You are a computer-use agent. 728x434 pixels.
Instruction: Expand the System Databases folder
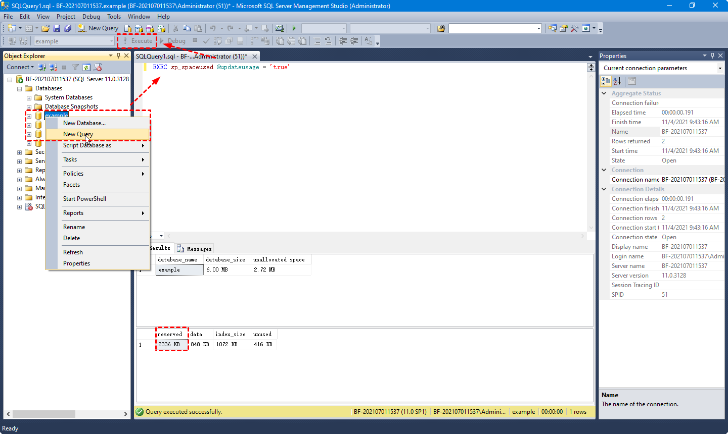tap(29, 98)
